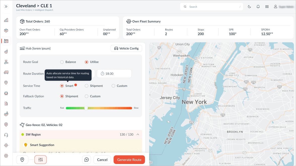Viewport: 296px width, 166px height.
Task: Select Custom fallback option
Action: (x=87, y=96)
